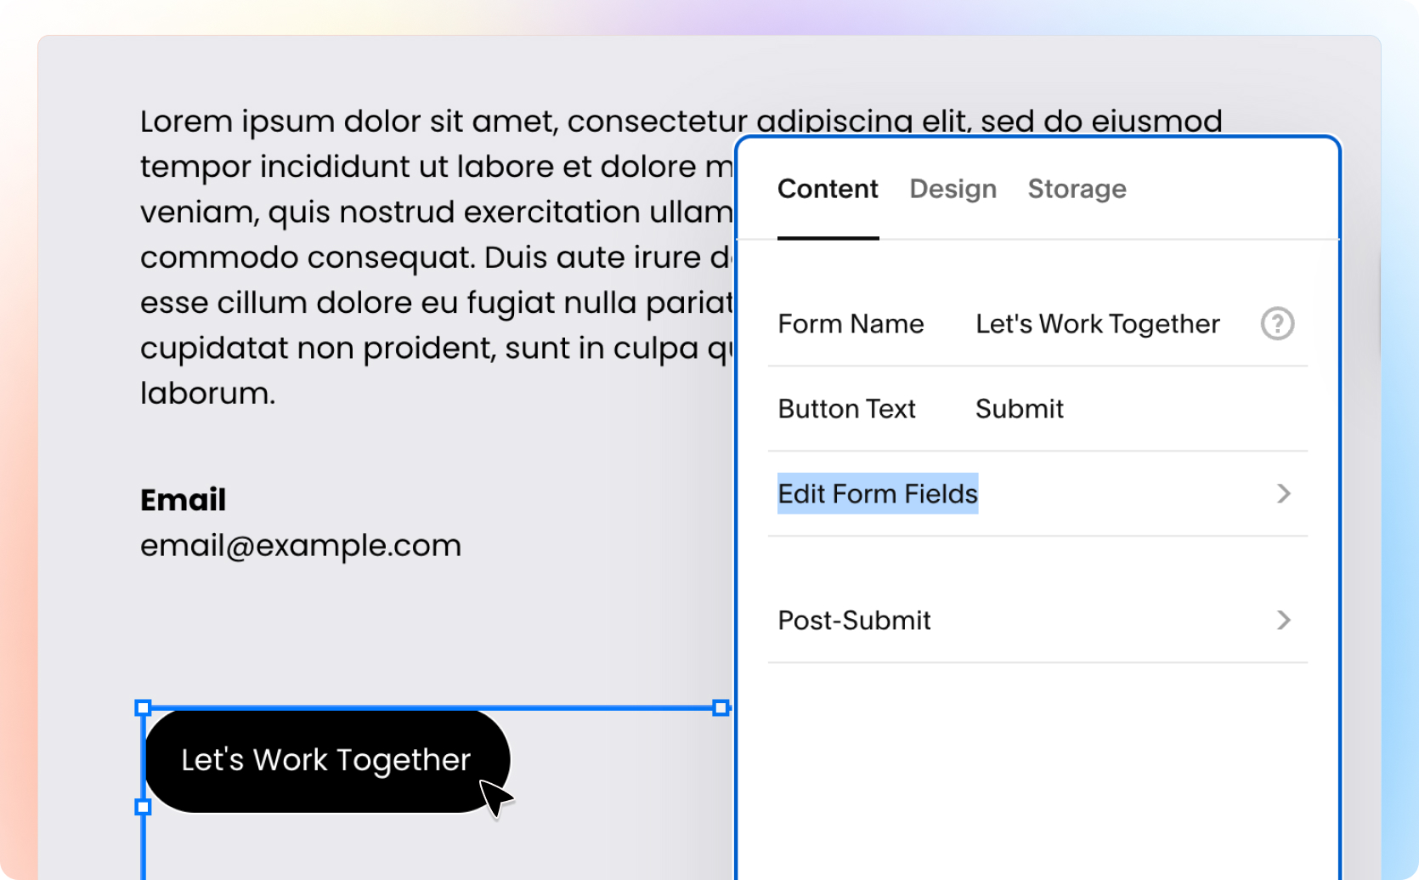Viewport: 1419px width, 880px height.
Task: Click the top-left selection resize handle
Action: pyautogui.click(x=144, y=707)
